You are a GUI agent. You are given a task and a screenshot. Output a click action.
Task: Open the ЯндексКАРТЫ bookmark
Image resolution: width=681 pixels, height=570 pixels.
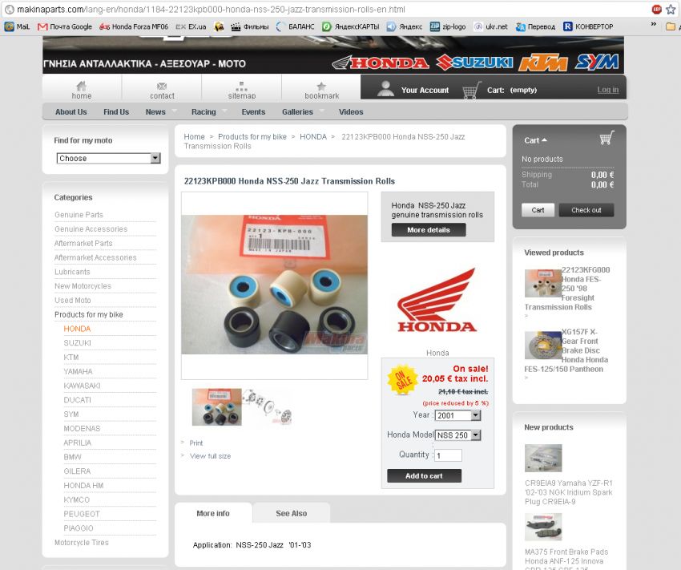(x=350, y=26)
